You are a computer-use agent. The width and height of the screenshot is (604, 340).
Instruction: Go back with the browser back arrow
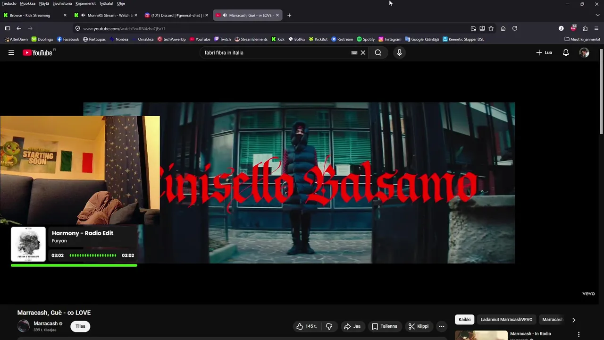pyautogui.click(x=19, y=28)
